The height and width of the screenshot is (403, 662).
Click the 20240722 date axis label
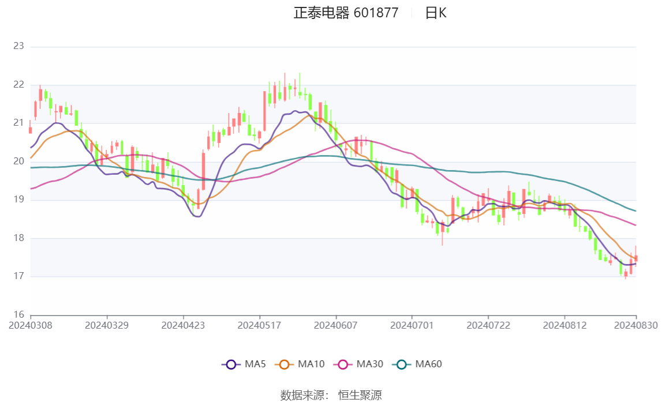tap(488, 325)
